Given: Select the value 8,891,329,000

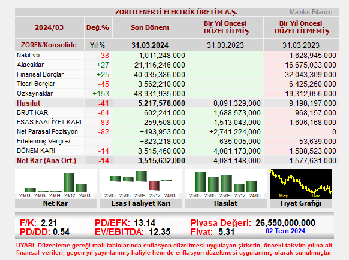Looking at the screenshot, I should [237, 103].
